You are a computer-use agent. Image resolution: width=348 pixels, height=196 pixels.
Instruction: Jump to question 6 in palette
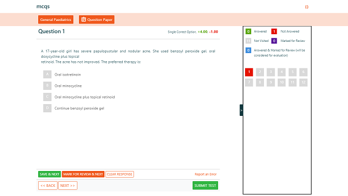click(x=303, y=72)
